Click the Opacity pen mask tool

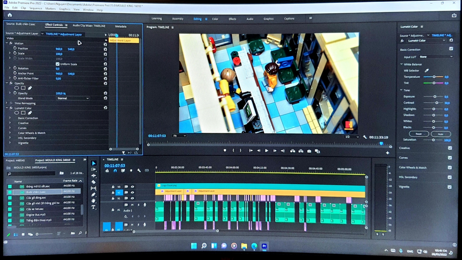[x=30, y=88]
